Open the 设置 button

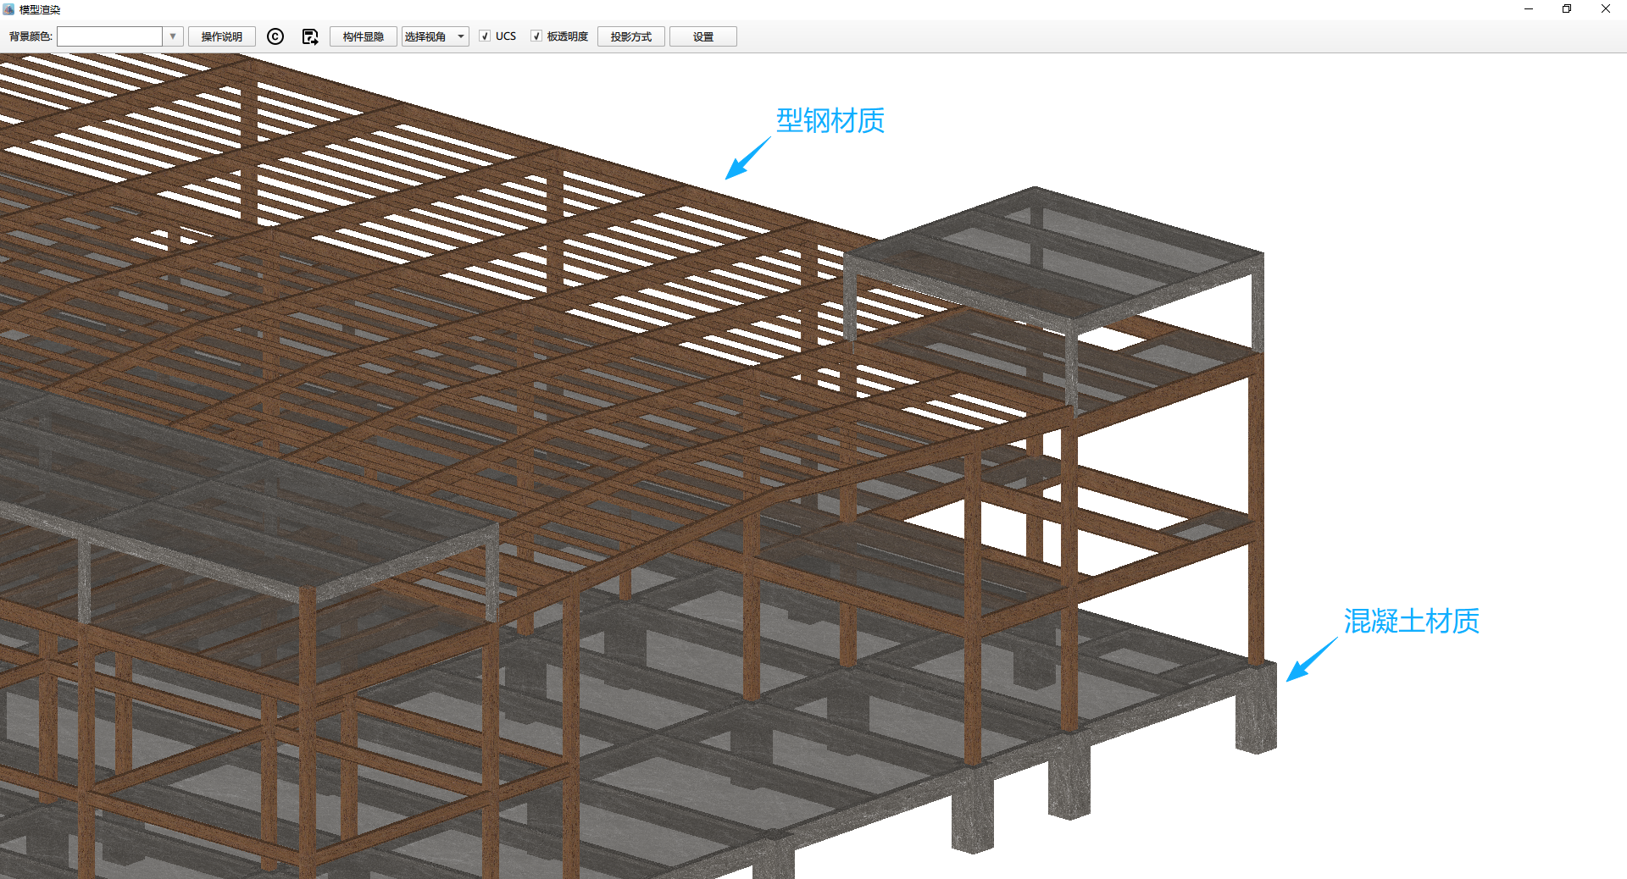(703, 36)
